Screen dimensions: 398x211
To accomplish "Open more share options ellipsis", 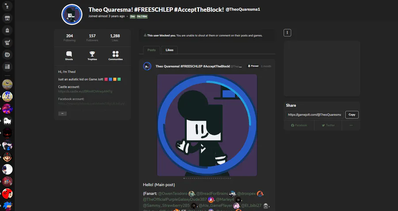I will click(x=351, y=125).
